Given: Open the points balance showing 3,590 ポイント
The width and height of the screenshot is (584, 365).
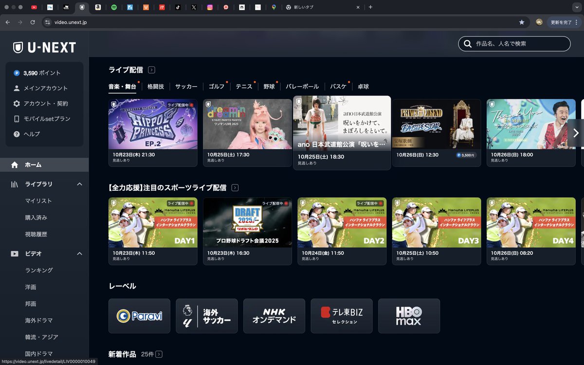Looking at the screenshot, I should (x=37, y=73).
